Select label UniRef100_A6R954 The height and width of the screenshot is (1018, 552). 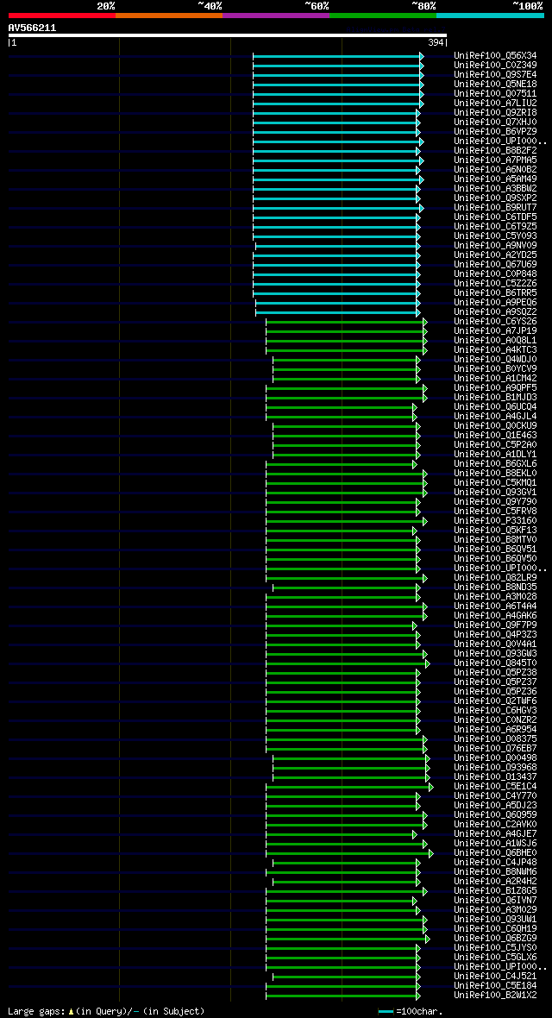coord(495,730)
